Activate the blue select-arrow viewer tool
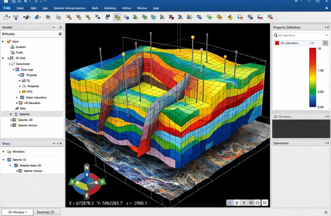The image size is (331, 216). pos(230,203)
